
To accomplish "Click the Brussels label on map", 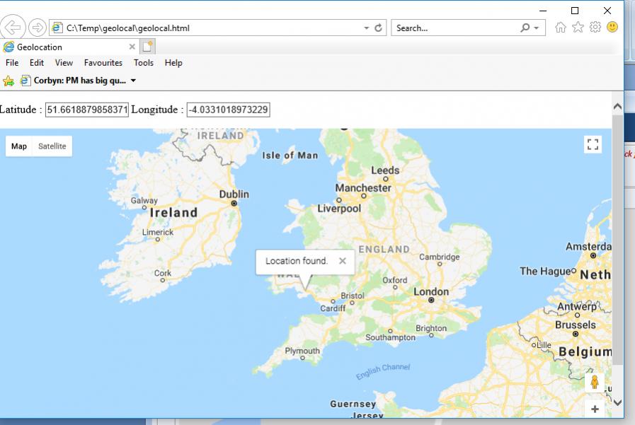I will click(x=576, y=325).
